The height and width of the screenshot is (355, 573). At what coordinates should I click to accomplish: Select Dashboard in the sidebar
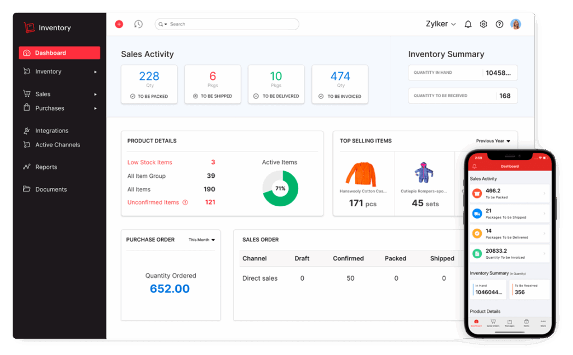point(59,53)
